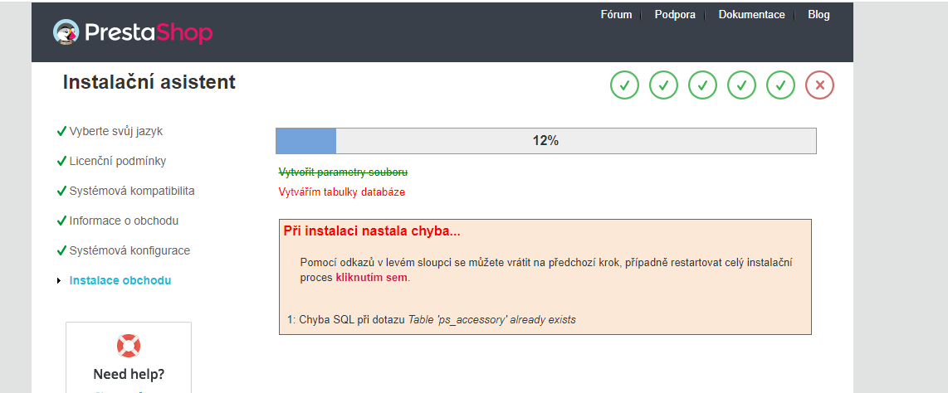This screenshot has width=948, height=393.
Task: Click the PrestaShop logo
Action: pyautogui.click(x=133, y=32)
